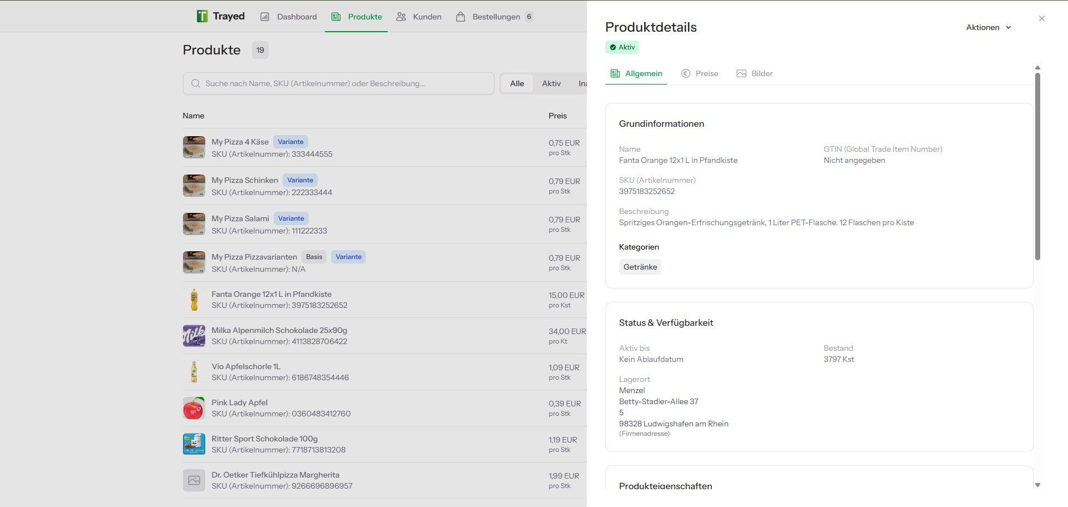The image size is (1068, 507).
Task: Open the Aktionen dropdown
Action: click(x=988, y=27)
